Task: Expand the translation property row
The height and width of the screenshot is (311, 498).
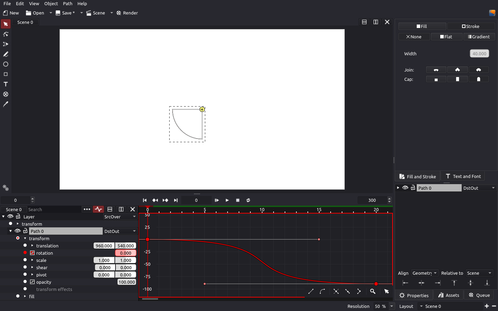Action: pos(32,246)
